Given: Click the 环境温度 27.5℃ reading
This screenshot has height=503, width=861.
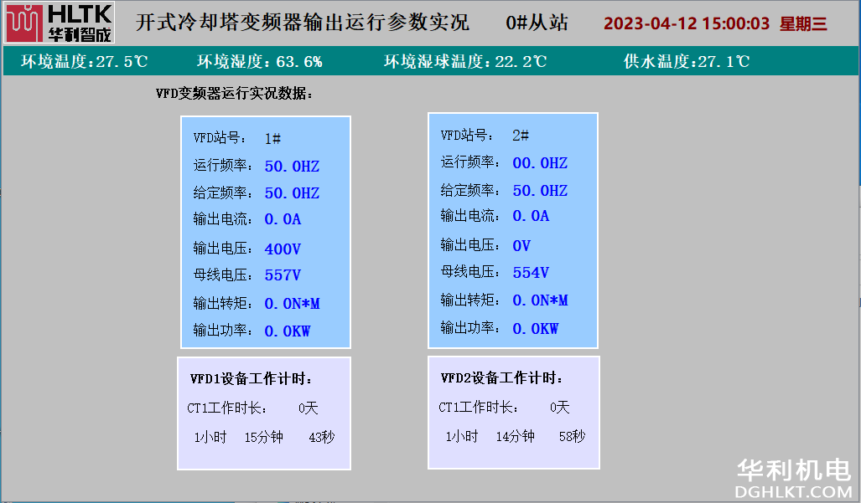Looking at the screenshot, I should (85, 61).
